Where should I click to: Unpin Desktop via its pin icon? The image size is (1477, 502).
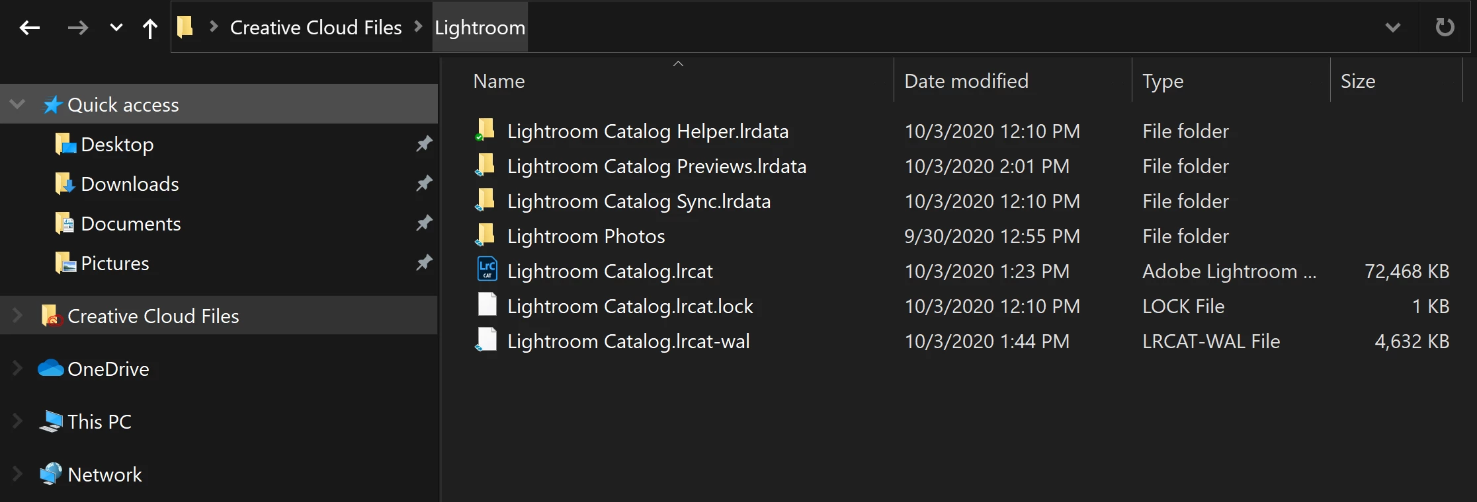423,144
